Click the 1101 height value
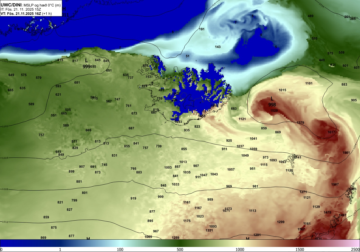Viewport: 360px width, 252px height. (x=309, y=83)
